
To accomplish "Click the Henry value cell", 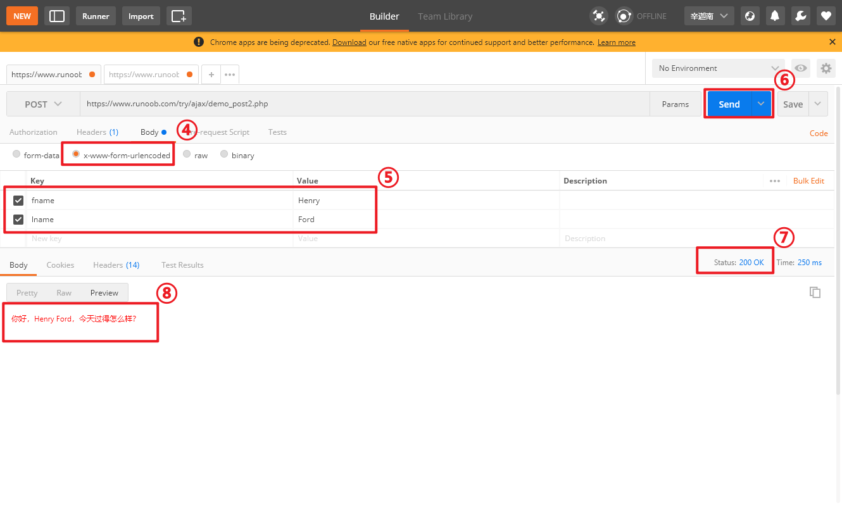I will click(426, 200).
